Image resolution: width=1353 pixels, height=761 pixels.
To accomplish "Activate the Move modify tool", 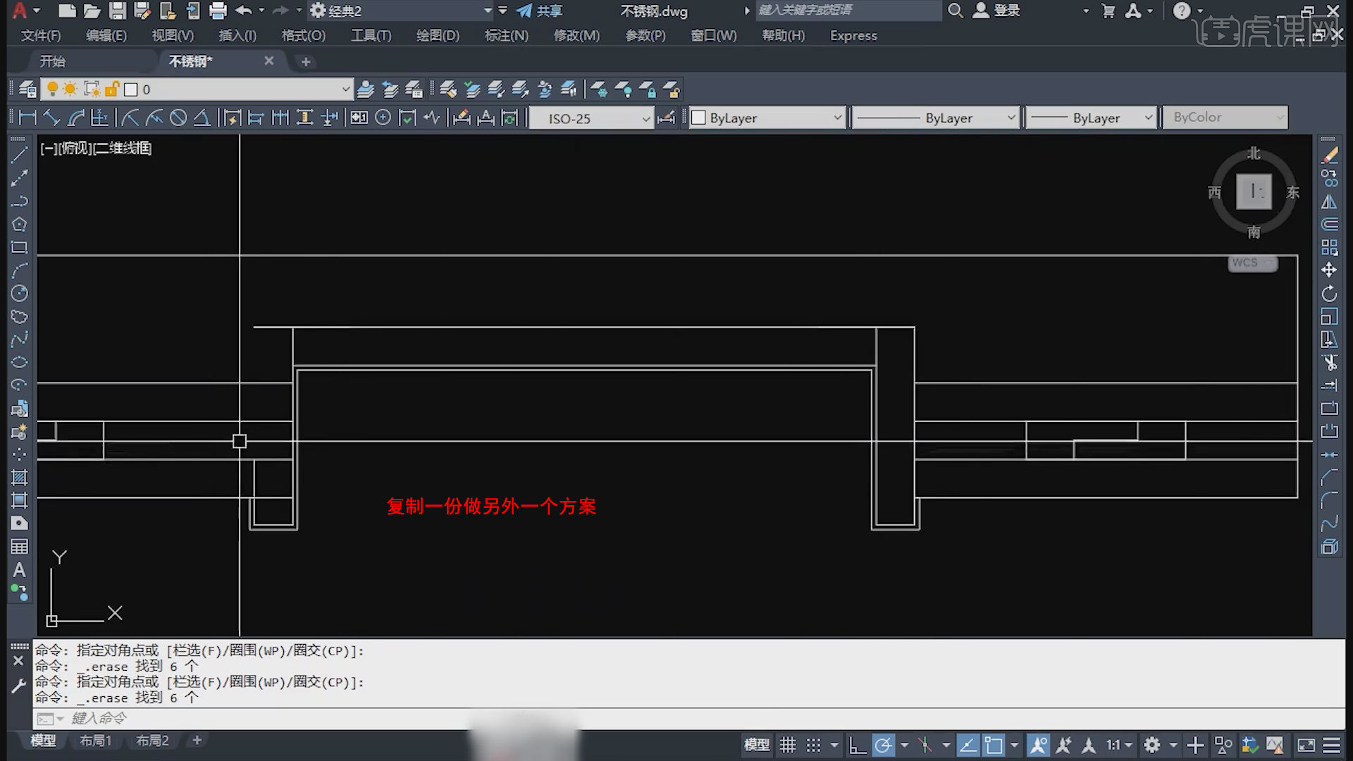I will tap(1329, 270).
